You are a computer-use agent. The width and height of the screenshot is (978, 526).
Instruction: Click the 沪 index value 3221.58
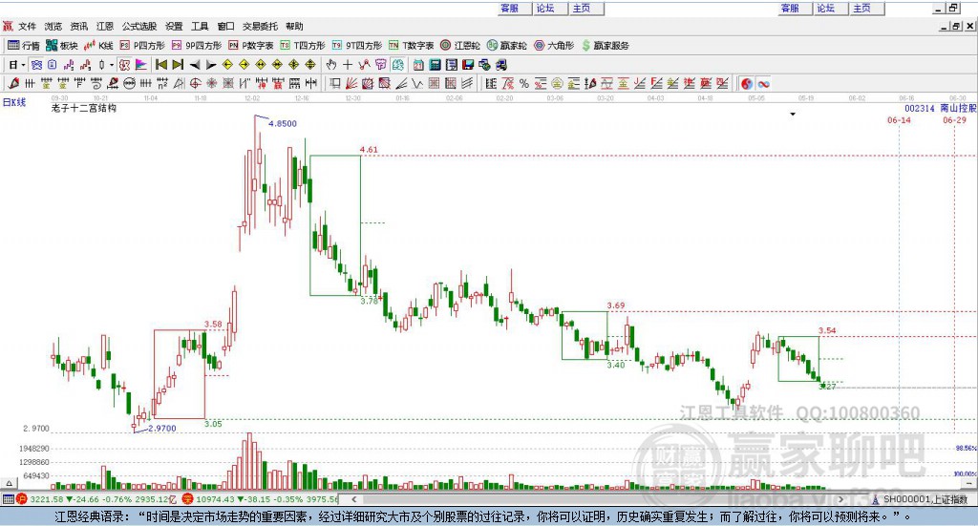click(46, 499)
